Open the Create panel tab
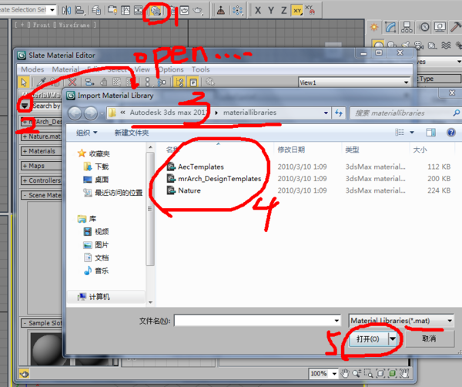Image resolution: width=462 pixels, height=387 pixels. 374,28
